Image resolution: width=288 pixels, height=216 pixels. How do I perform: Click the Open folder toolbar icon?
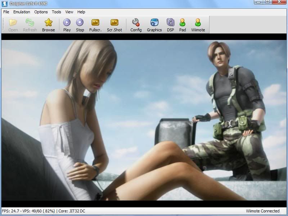[13, 23]
